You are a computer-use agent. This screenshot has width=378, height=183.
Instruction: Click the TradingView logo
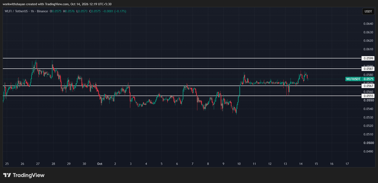pos(24,175)
